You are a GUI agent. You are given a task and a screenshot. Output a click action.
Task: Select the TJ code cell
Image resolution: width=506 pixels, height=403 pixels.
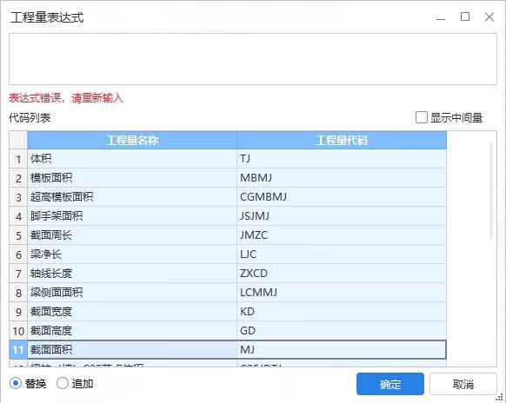(x=342, y=159)
